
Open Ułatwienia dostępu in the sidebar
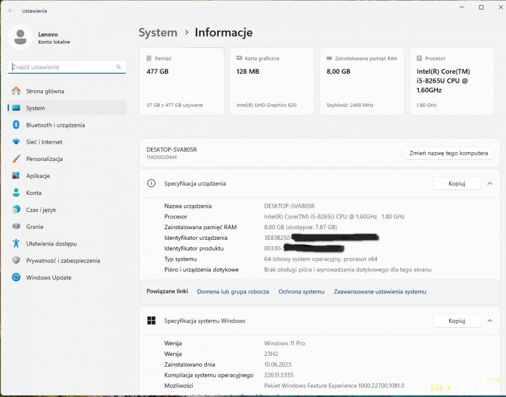coord(67,244)
